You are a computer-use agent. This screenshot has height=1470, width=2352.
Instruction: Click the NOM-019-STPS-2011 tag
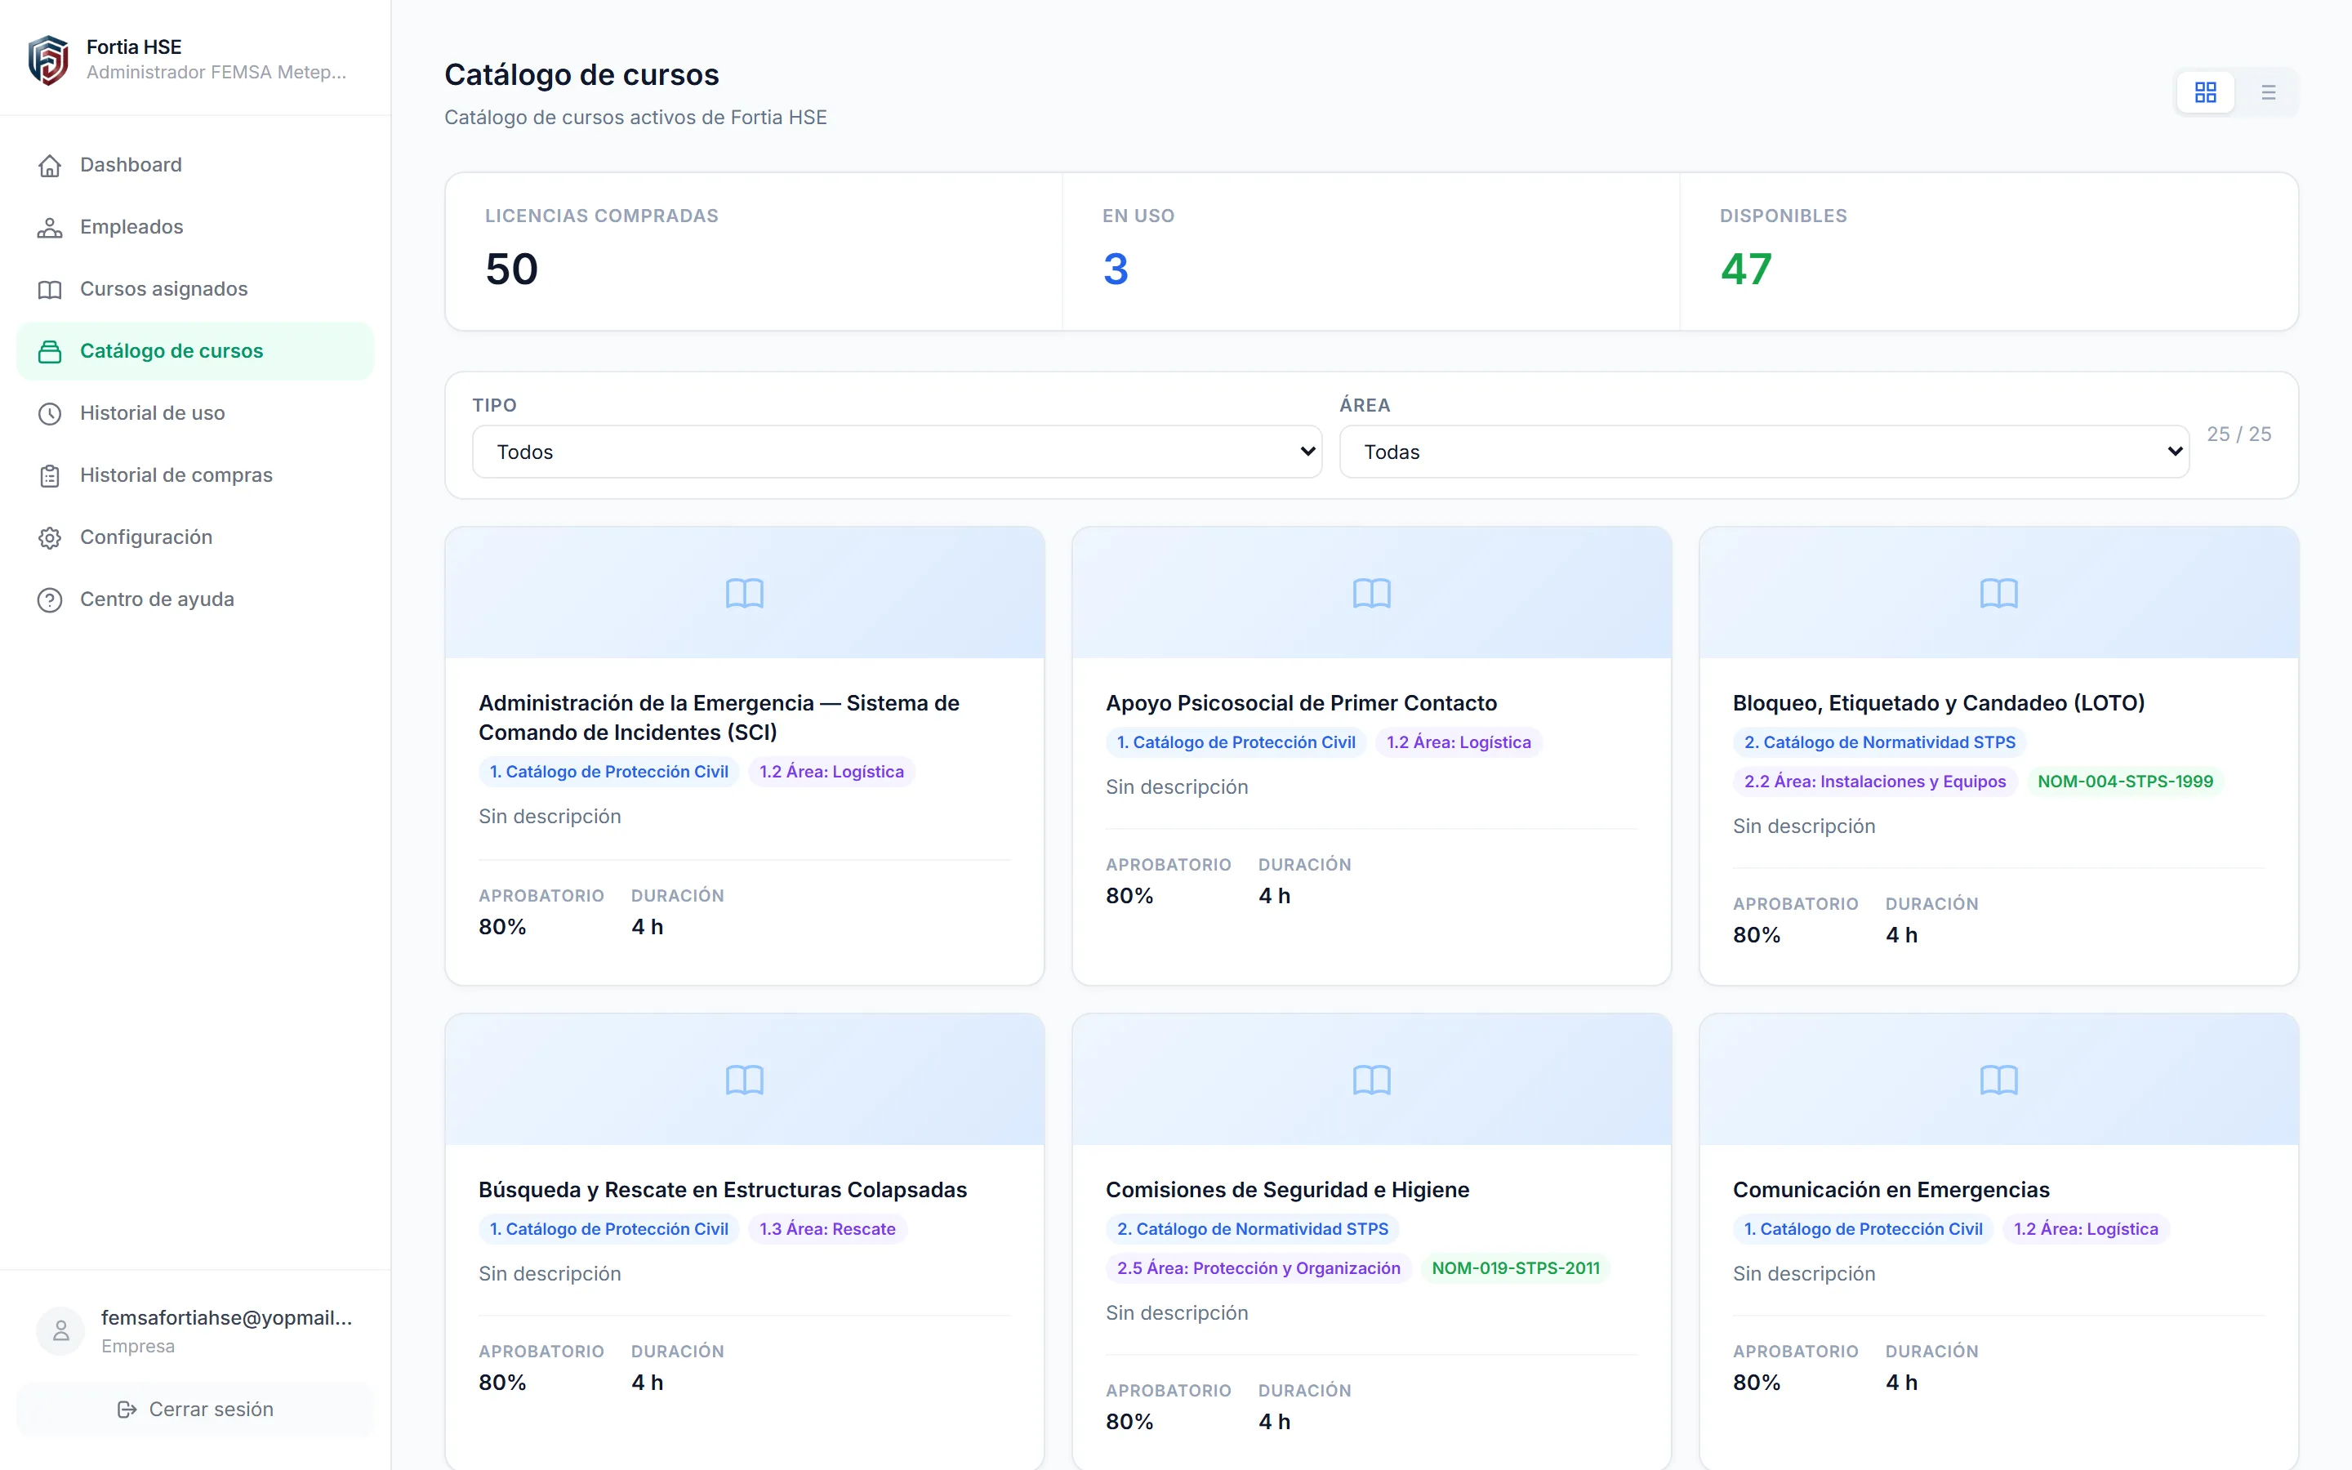click(1517, 1269)
